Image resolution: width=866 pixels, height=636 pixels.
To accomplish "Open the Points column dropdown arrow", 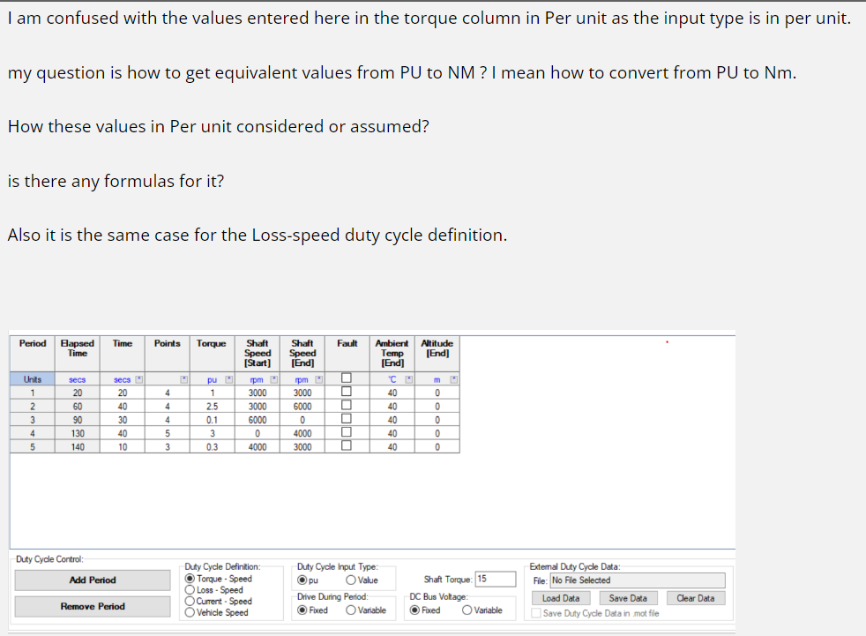I will pyautogui.click(x=184, y=379).
